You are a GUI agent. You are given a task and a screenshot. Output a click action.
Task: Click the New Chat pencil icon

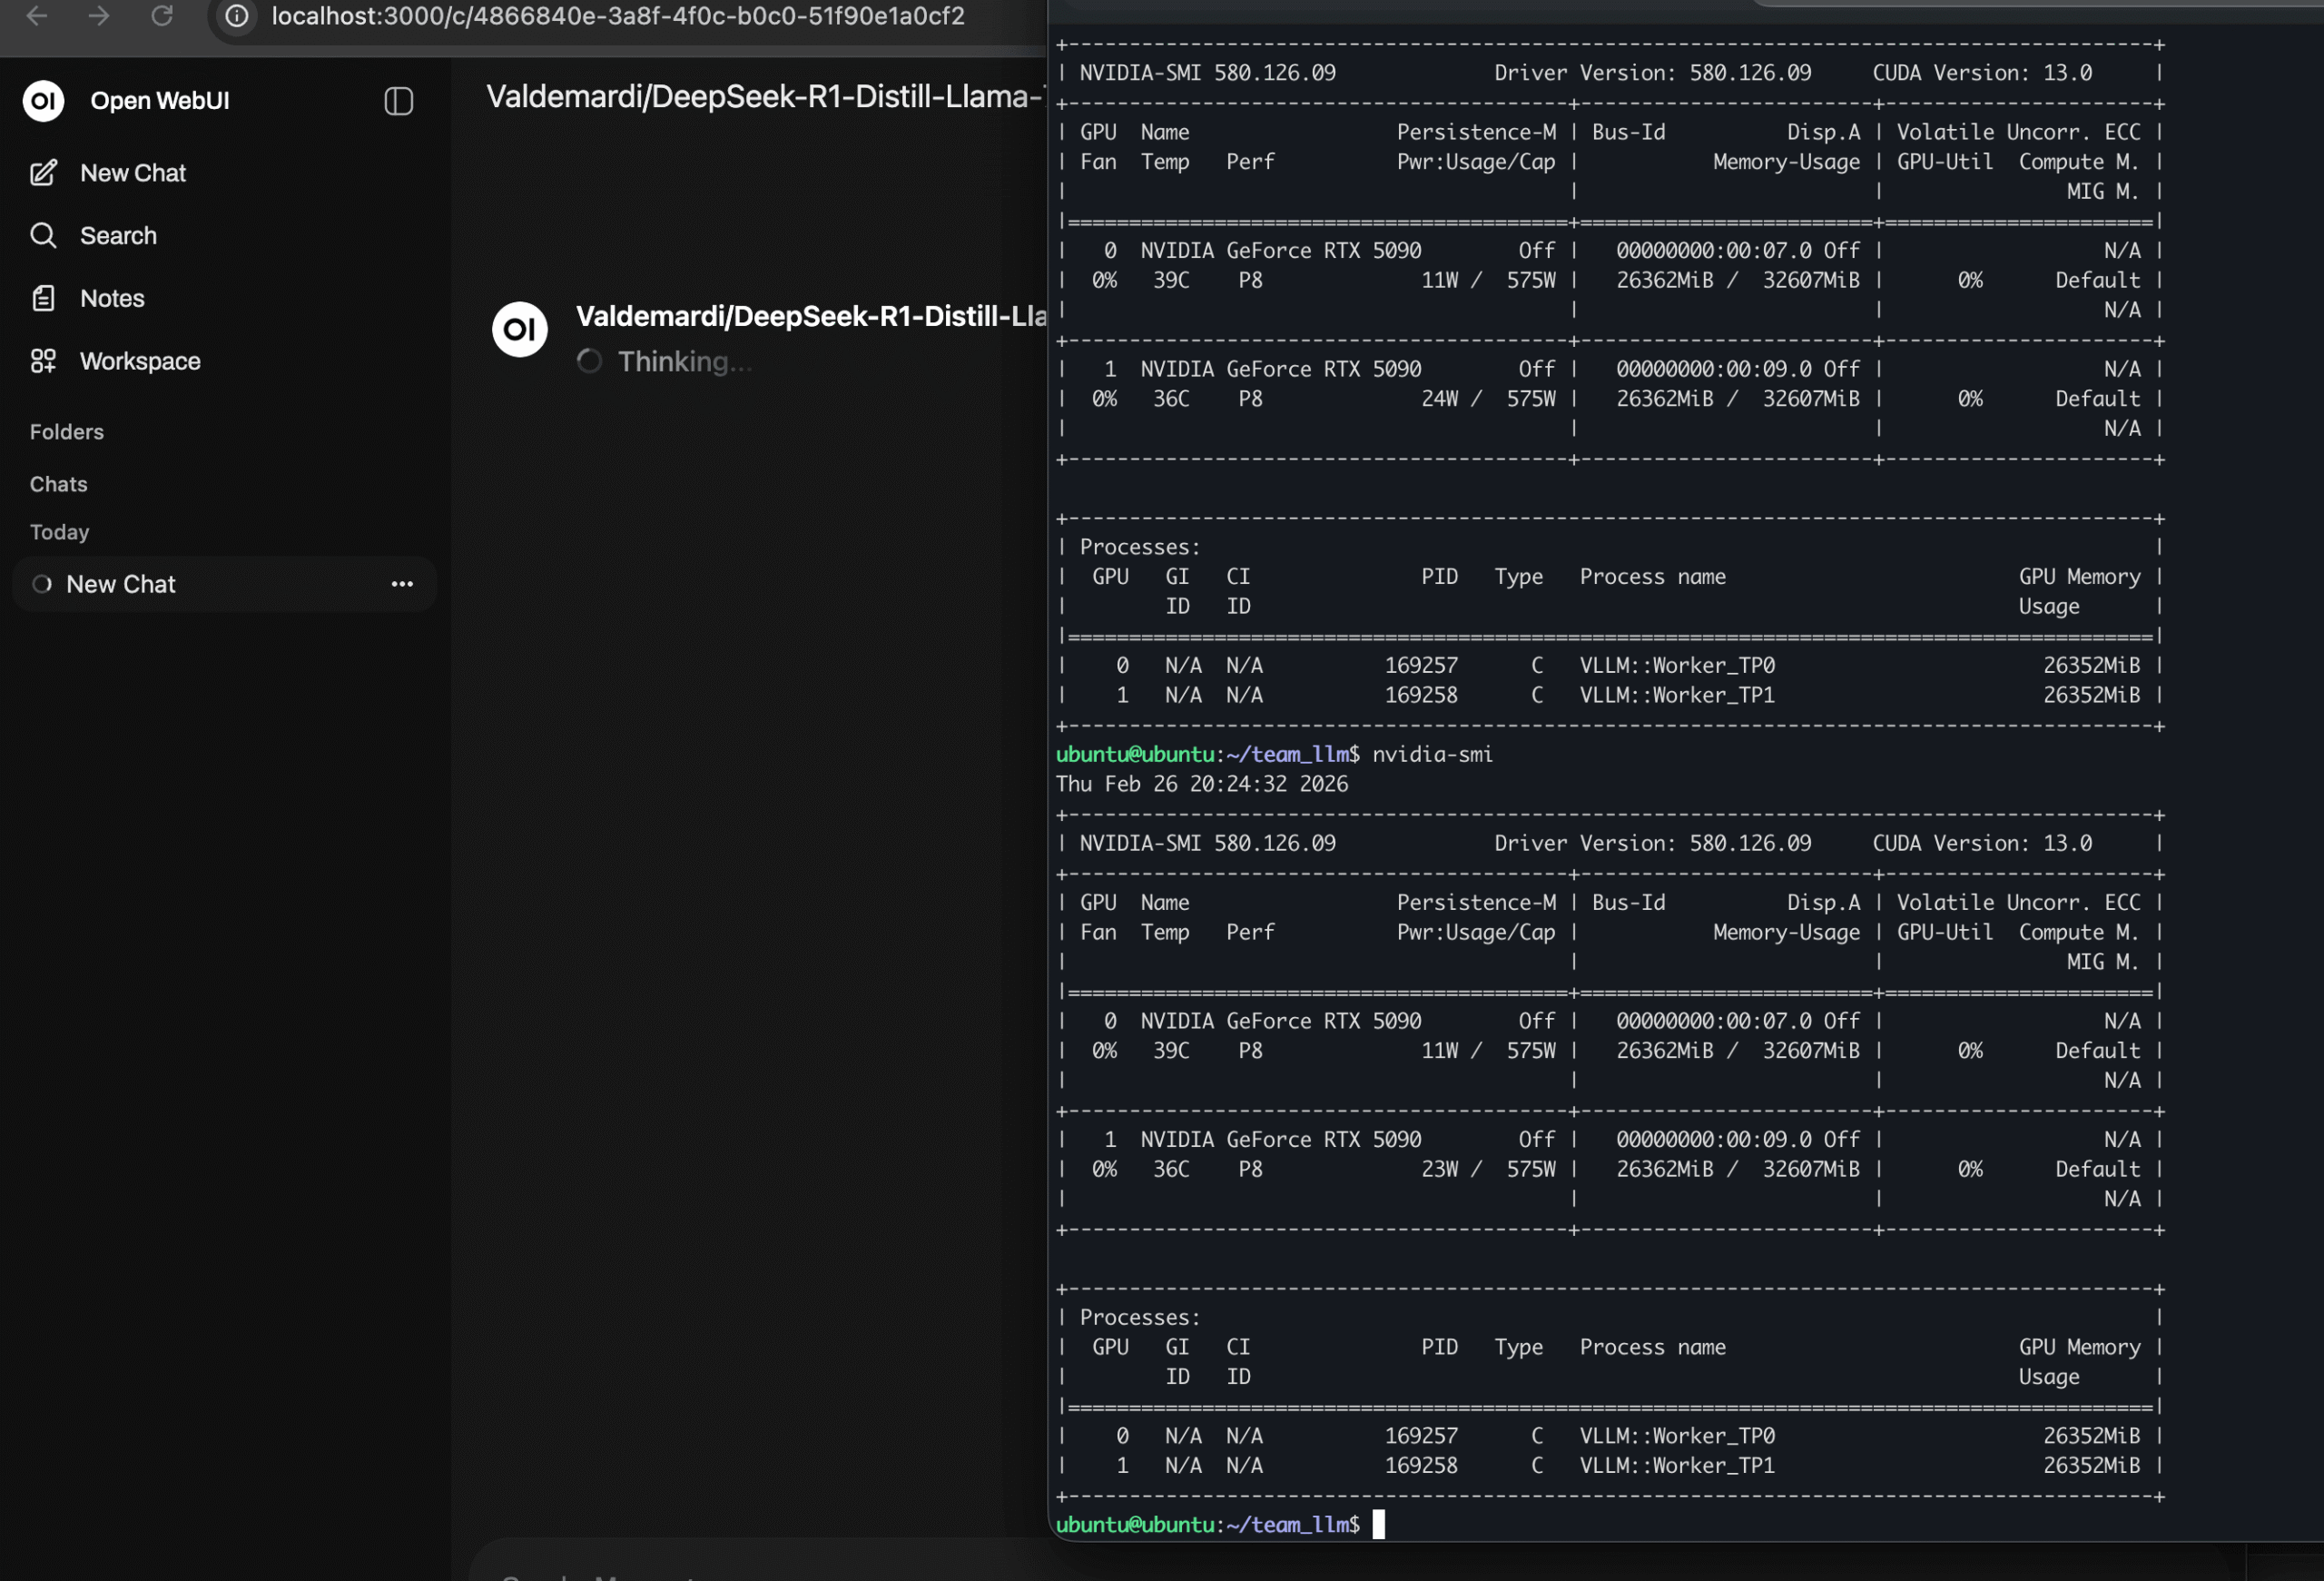(43, 173)
